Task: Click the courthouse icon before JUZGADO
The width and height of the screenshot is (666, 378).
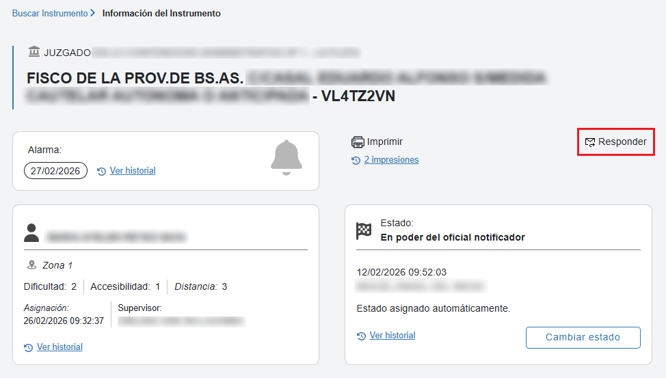Action: click(34, 52)
